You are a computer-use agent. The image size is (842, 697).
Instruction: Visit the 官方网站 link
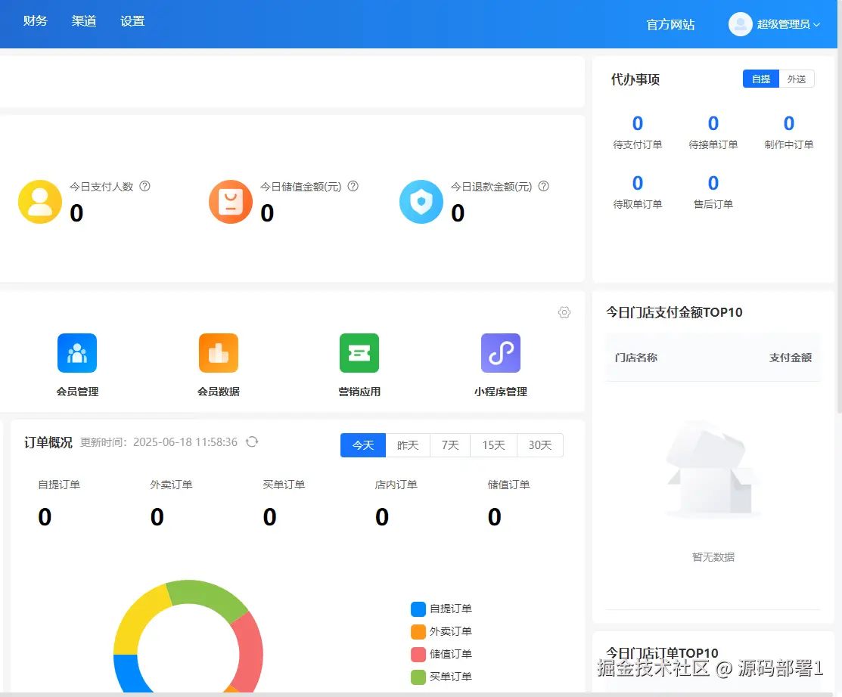pos(670,23)
